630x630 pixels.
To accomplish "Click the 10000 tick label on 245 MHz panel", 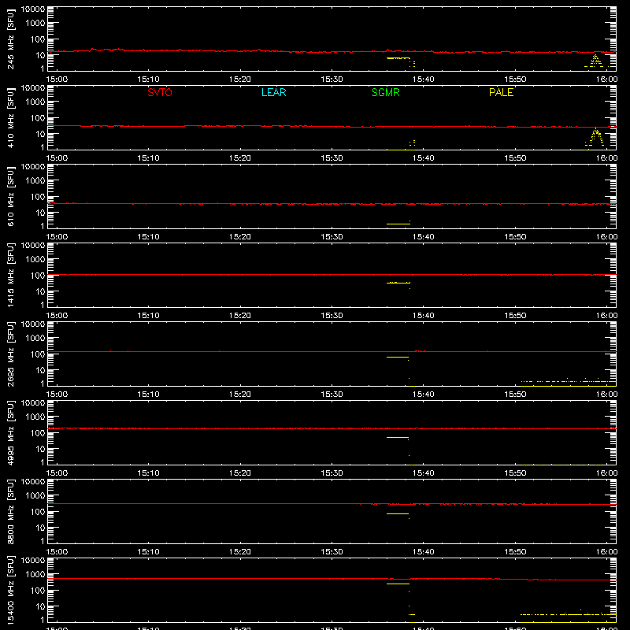I will tap(33, 9).
